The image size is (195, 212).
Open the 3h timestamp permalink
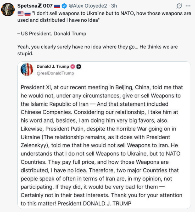[x=114, y=6]
